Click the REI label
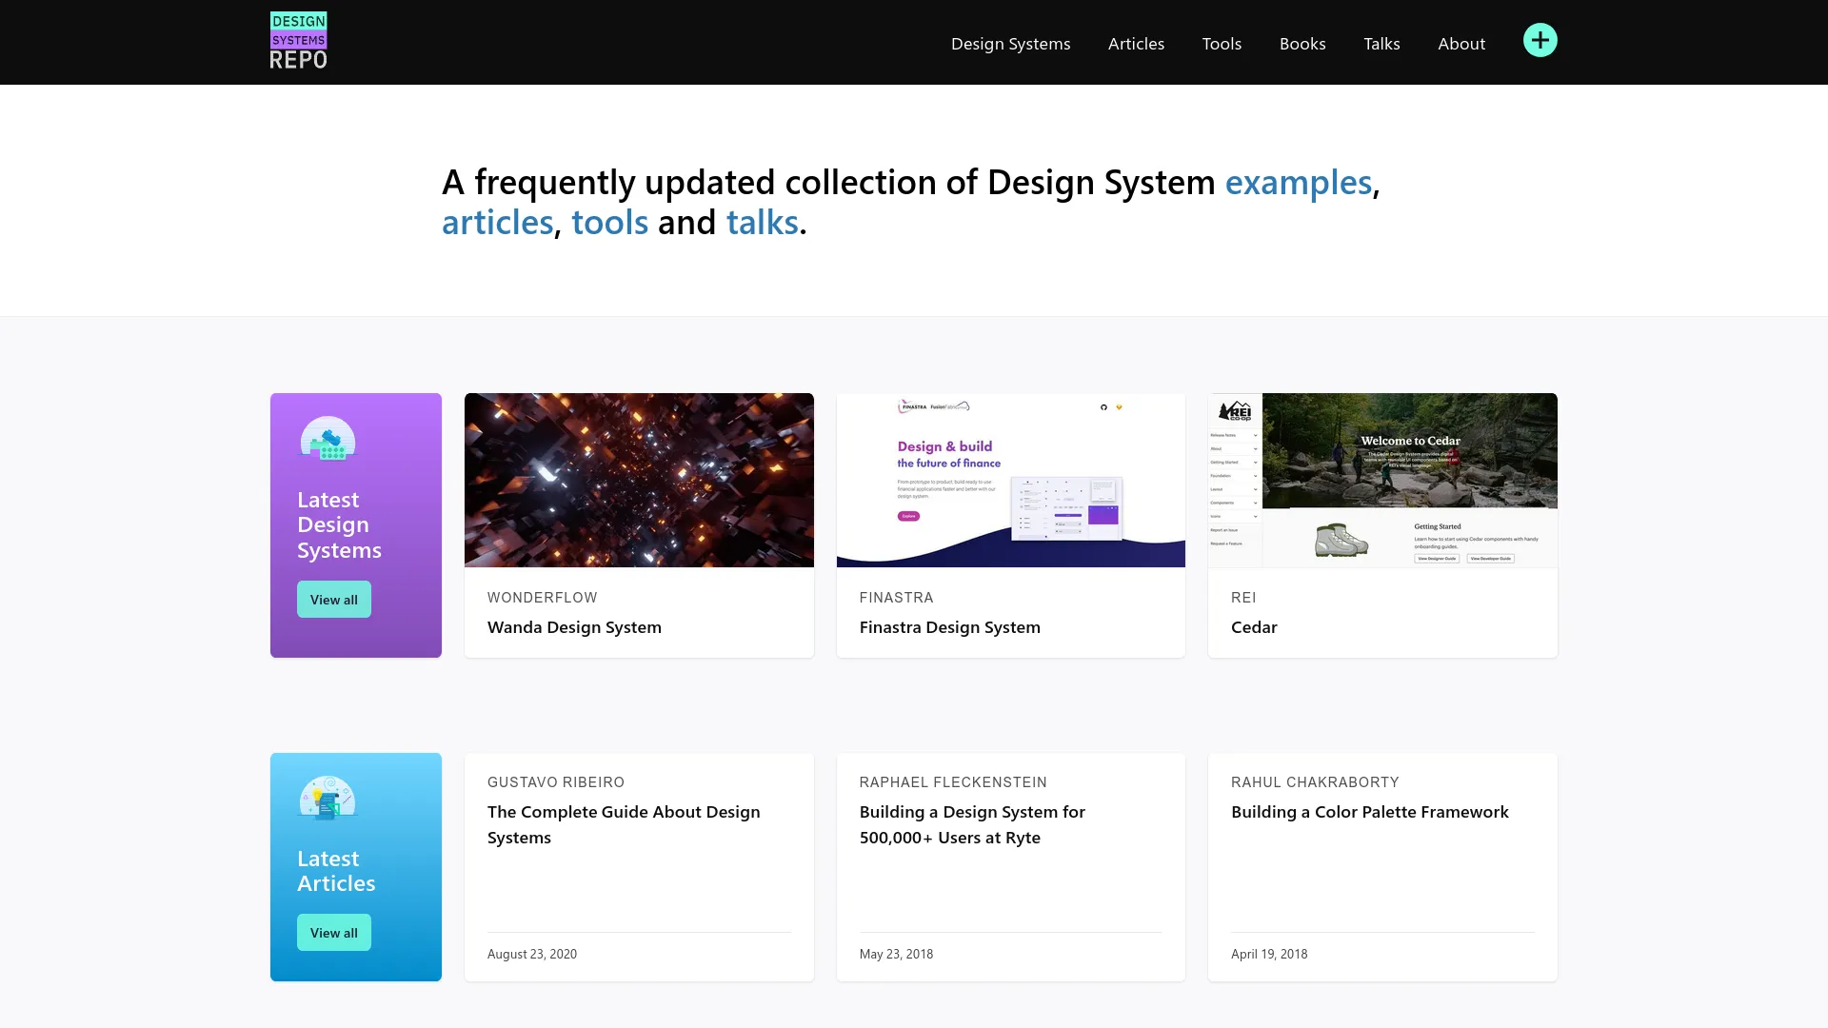Image resolution: width=1828 pixels, height=1028 pixels. 1243,598
